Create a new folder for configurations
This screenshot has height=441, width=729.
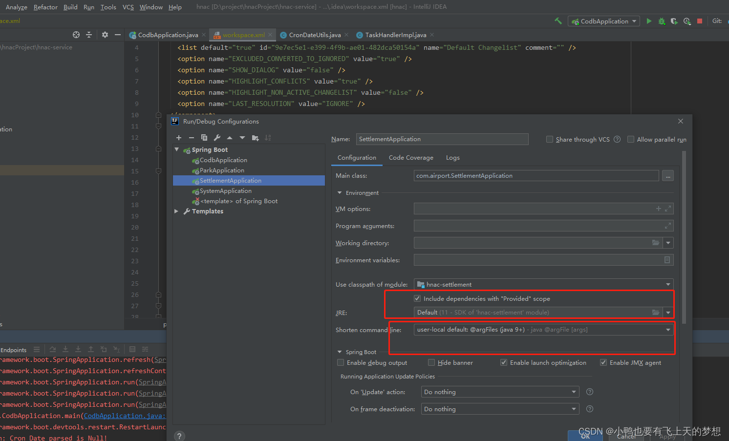(x=255, y=137)
